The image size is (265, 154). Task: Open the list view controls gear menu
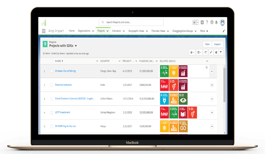pos(192,52)
